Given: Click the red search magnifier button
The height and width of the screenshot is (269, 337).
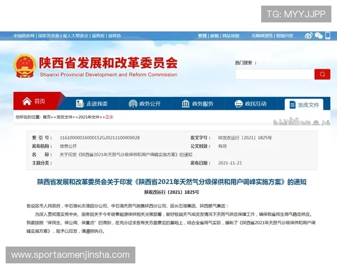Looking at the screenshot, I should 322,74.
